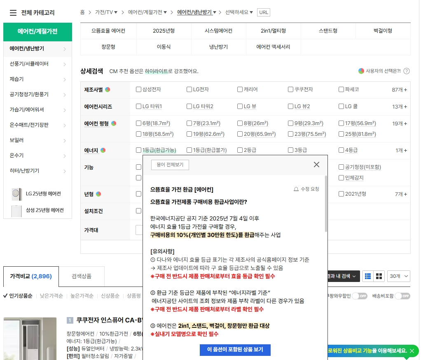This screenshot has height=360, width=421.
Task: Open the 전체 카테고리 hamburger menu
Action: [x=13, y=12]
